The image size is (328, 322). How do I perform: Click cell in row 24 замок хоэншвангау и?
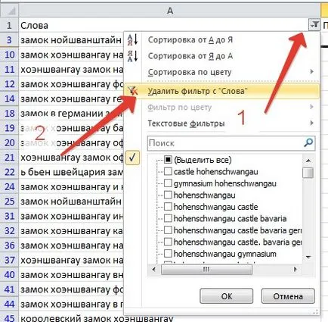point(71,186)
